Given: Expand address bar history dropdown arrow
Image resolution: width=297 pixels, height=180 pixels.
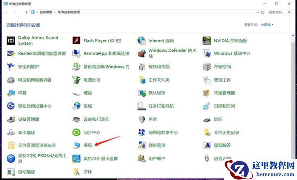Looking at the screenshot, I should coord(258,12).
